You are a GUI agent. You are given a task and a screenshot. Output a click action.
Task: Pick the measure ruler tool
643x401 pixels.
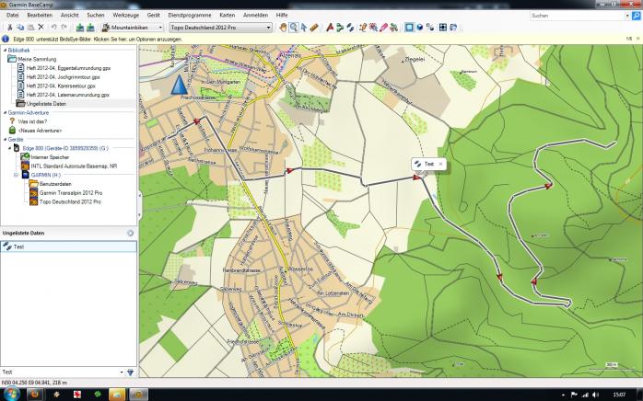[x=314, y=28]
